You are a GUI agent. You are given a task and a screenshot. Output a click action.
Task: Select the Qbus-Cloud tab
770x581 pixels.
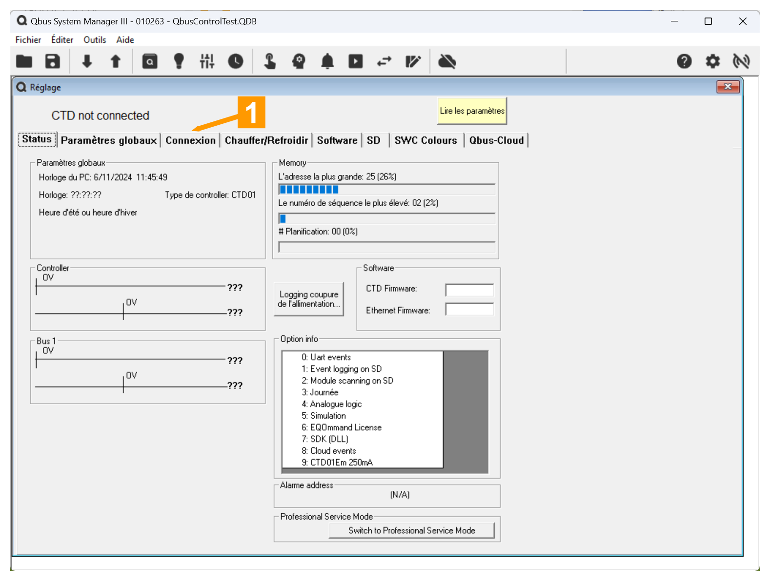(496, 140)
